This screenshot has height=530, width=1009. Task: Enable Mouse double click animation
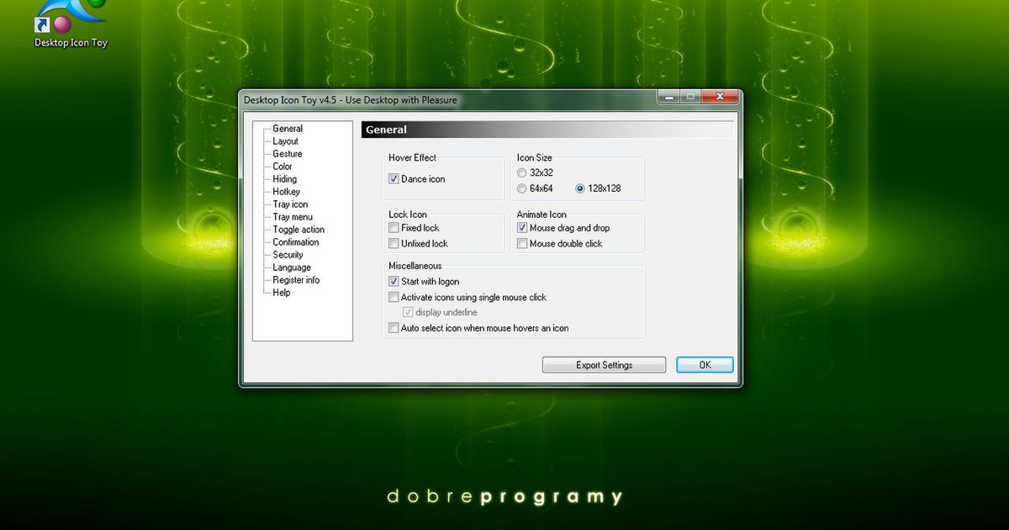point(522,243)
